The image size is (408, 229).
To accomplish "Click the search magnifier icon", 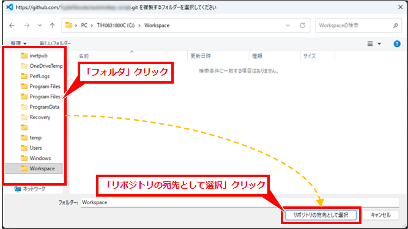I will 396,26.
